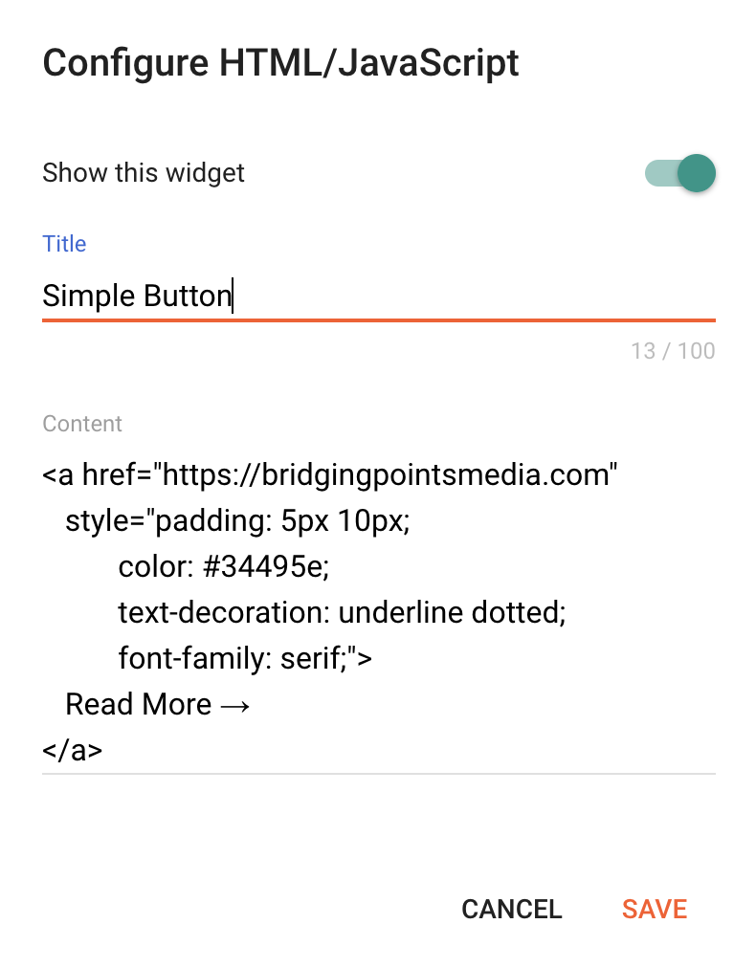The width and height of the screenshot is (756, 968).
Task: Click the SAVE button
Action: pos(654,909)
